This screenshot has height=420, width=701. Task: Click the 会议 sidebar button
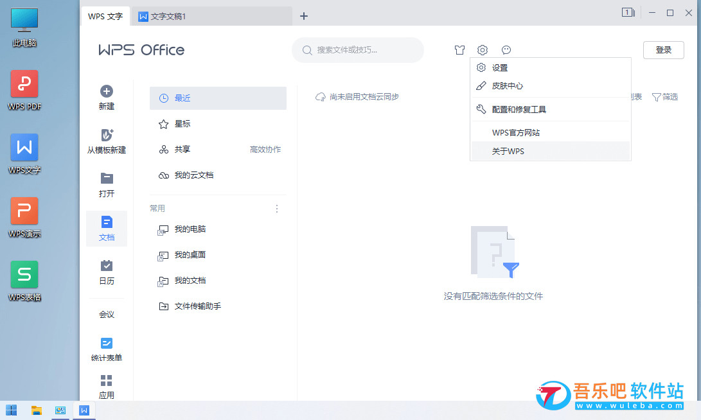pos(107,315)
